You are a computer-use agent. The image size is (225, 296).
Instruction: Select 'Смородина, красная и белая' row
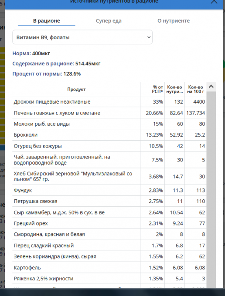(x=109, y=234)
